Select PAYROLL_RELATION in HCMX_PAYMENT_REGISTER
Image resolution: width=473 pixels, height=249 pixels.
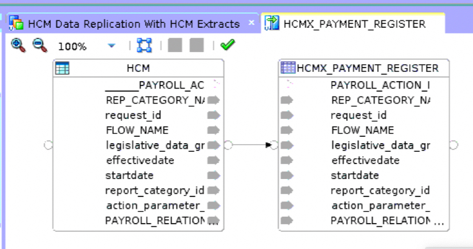coord(381,221)
